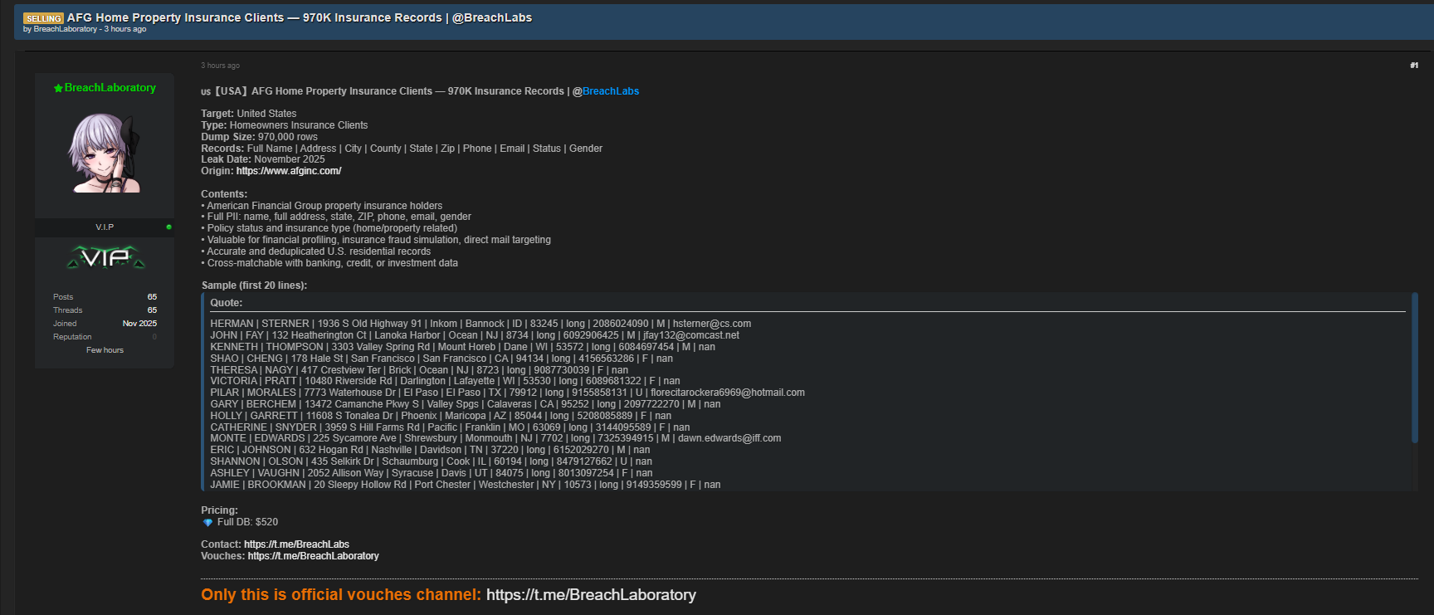The height and width of the screenshot is (615, 1434).
Task: Click the orange SELLING thread prefix badge
Action: point(43,18)
